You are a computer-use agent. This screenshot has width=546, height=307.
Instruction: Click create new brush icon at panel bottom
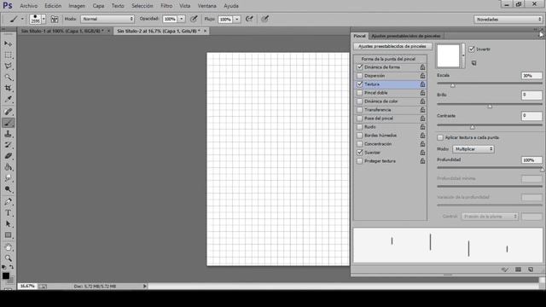[531, 269]
